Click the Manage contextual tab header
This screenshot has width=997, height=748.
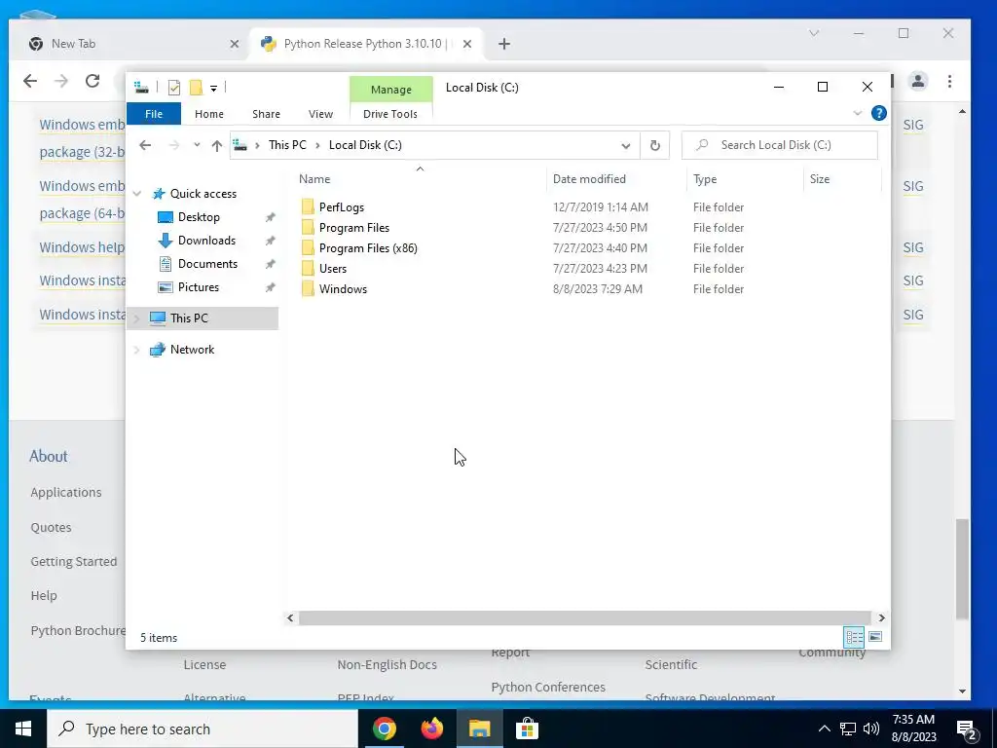point(391,90)
